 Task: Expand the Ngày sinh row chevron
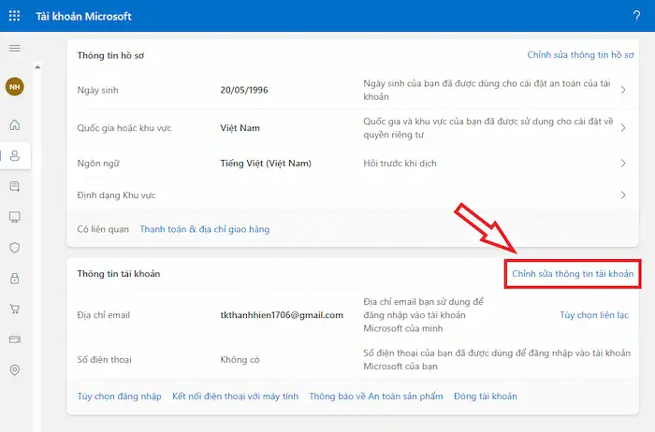point(623,90)
